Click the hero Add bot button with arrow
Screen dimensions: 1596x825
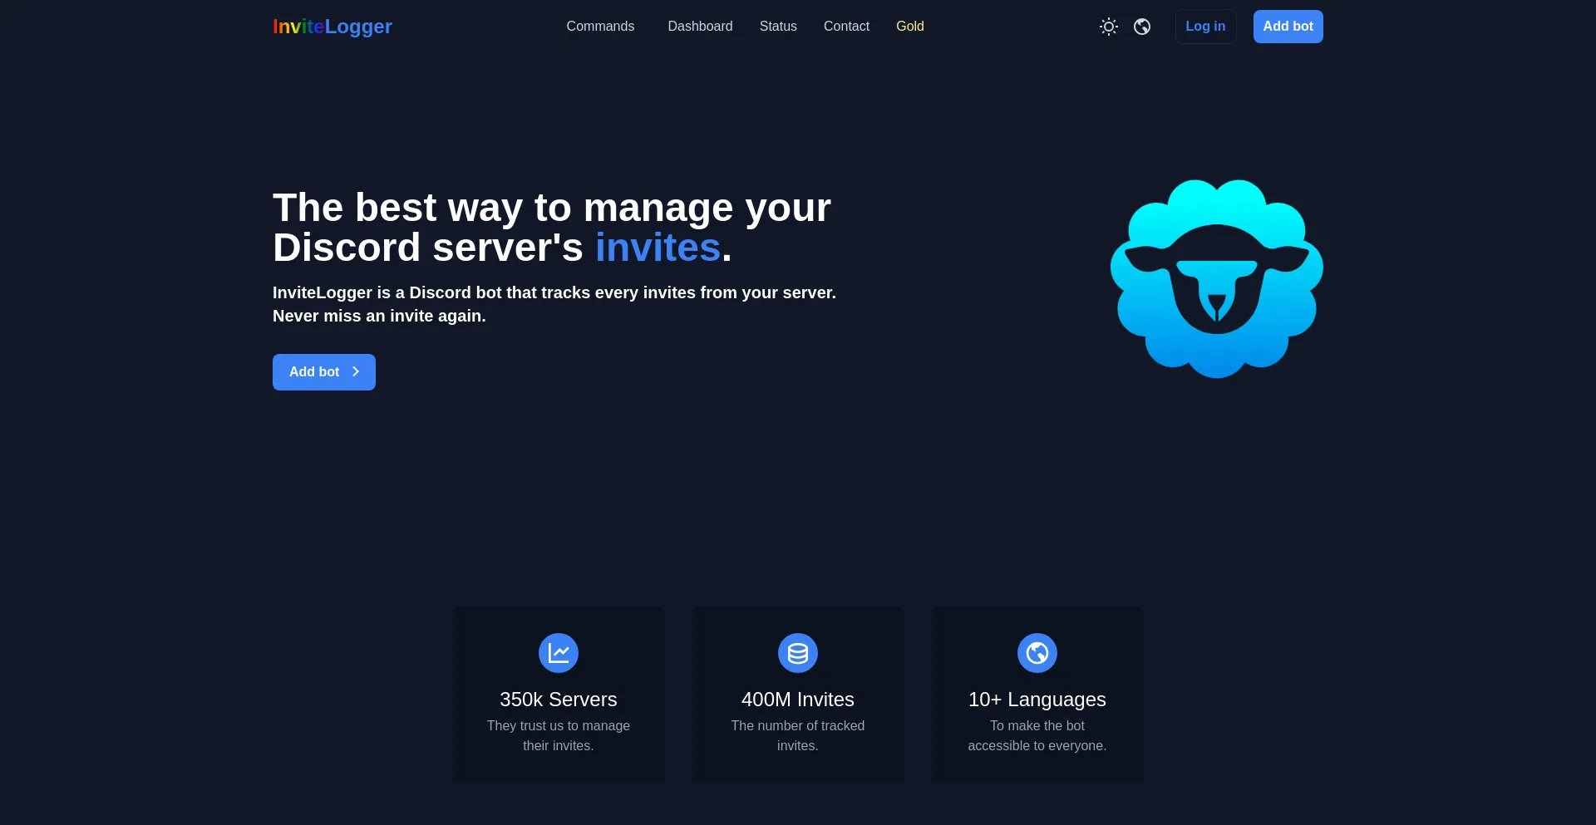pyautogui.click(x=324, y=372)
